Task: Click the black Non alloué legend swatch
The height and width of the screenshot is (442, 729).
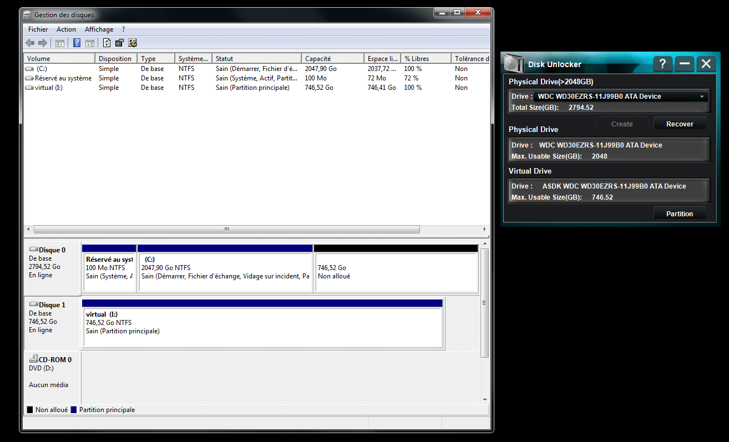Action: pos(30,410)
